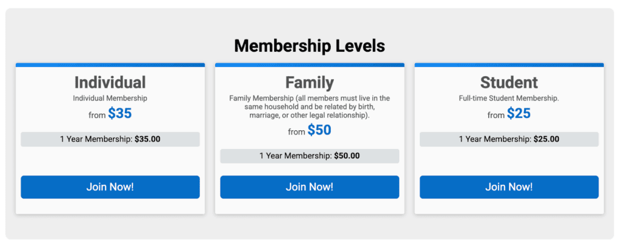Pick the 1 Year Membership $25.00 option
624x247 pixels.
tap(509, 139)
